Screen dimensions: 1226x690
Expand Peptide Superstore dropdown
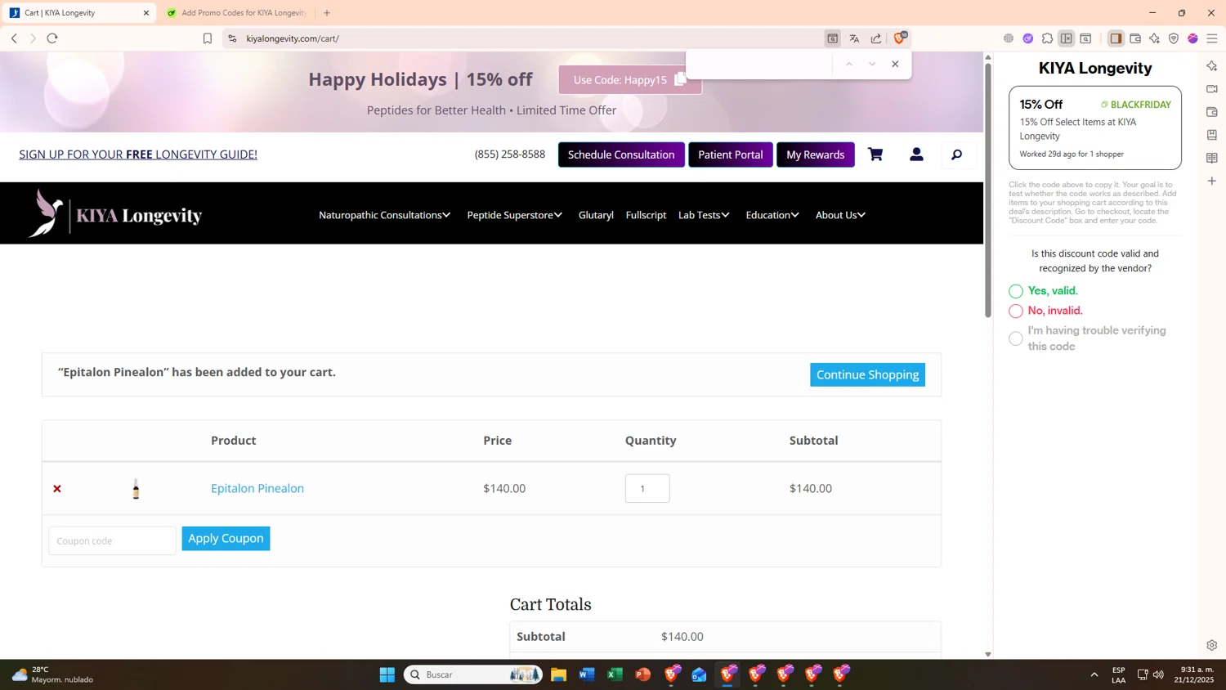(514, 215)
